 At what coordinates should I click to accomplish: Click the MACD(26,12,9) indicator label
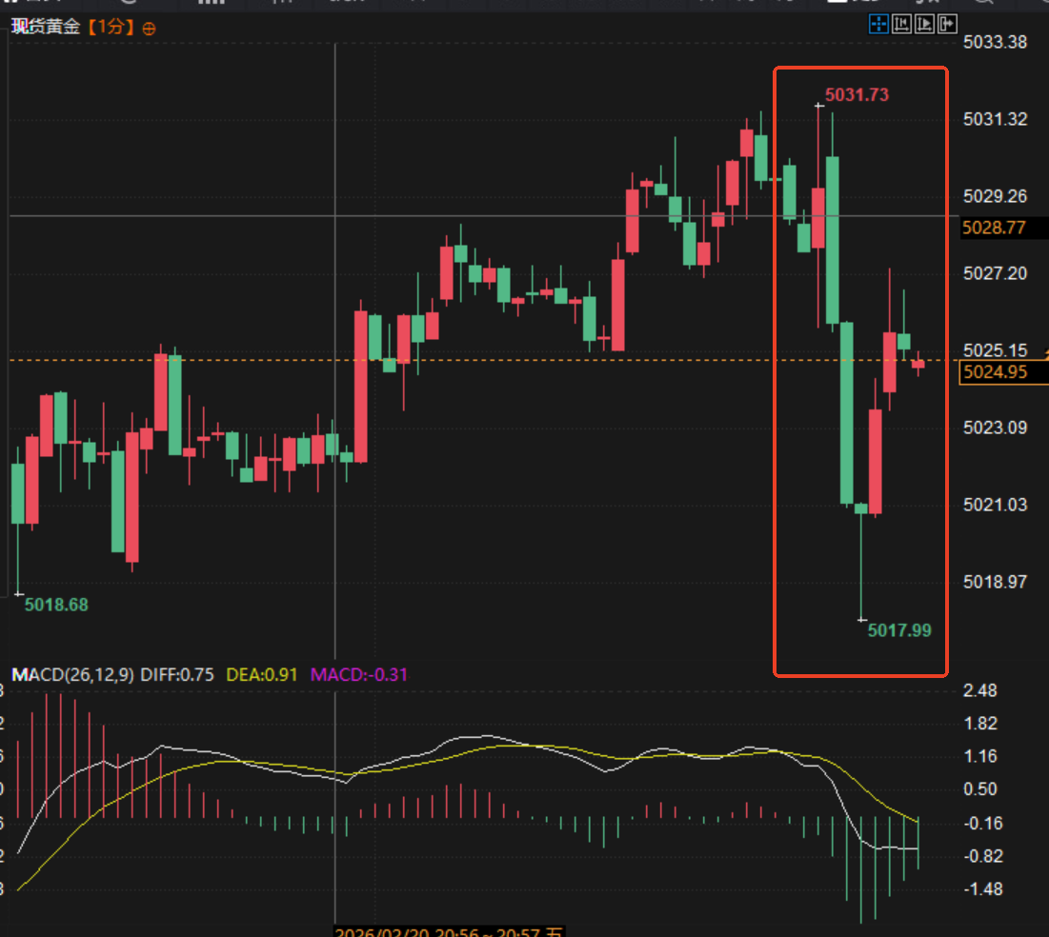click(x=73, y=674)
